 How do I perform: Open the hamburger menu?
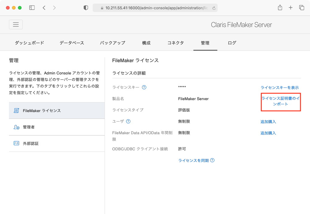pyautogui.click(x=16, y=24)
